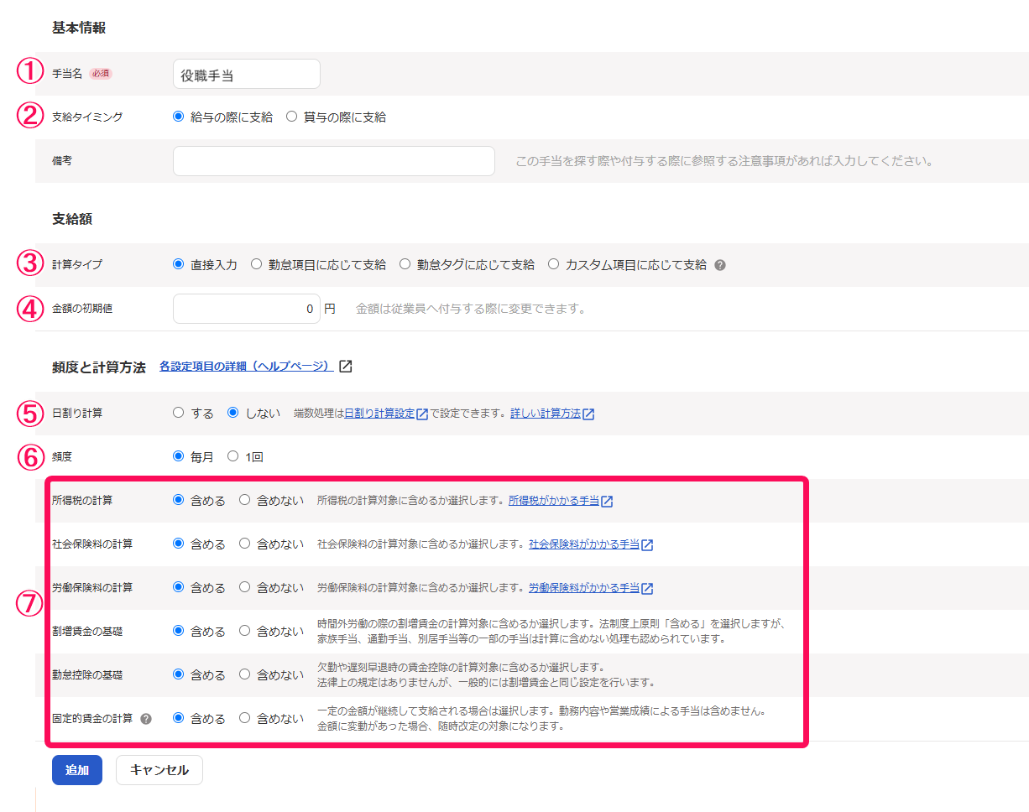The width and height of the screenshot is (1029, 812).
Task: Open the 社会保険料がかかる手当 link
Action: tap(584, 544)
